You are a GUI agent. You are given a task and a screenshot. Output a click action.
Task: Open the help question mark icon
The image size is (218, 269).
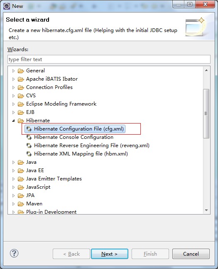coord(14,253)
